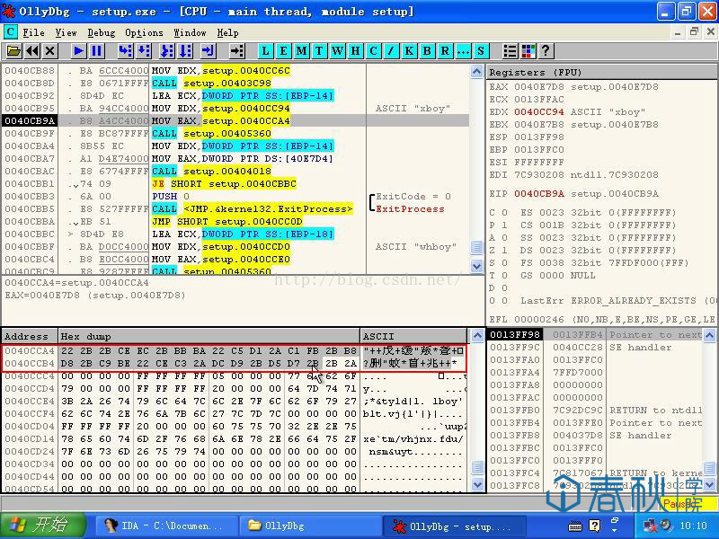
Task: Click the tray help question mark icon
Action: [594, 526]
